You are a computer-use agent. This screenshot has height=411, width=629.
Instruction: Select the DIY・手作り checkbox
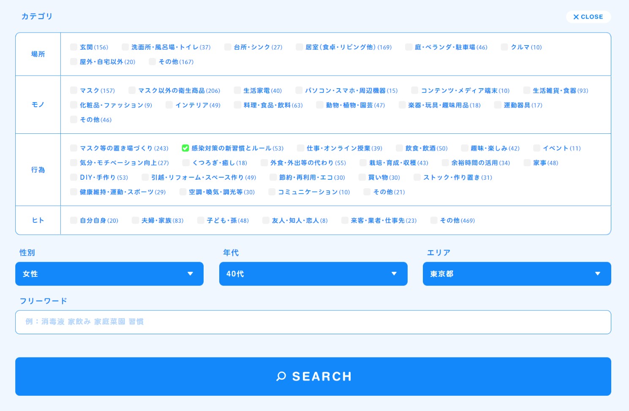click(74, 178)
